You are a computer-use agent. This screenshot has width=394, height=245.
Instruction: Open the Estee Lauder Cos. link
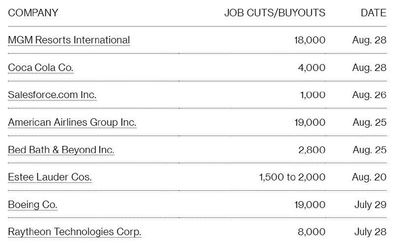(x=50, y=177)
